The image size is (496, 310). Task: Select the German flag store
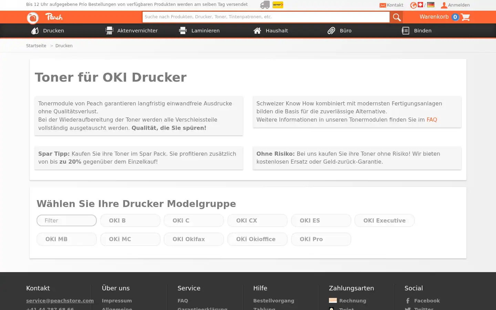[x=431, y=5]
